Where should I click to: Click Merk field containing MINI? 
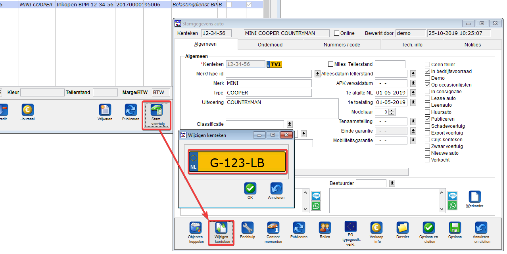(269, 83)
